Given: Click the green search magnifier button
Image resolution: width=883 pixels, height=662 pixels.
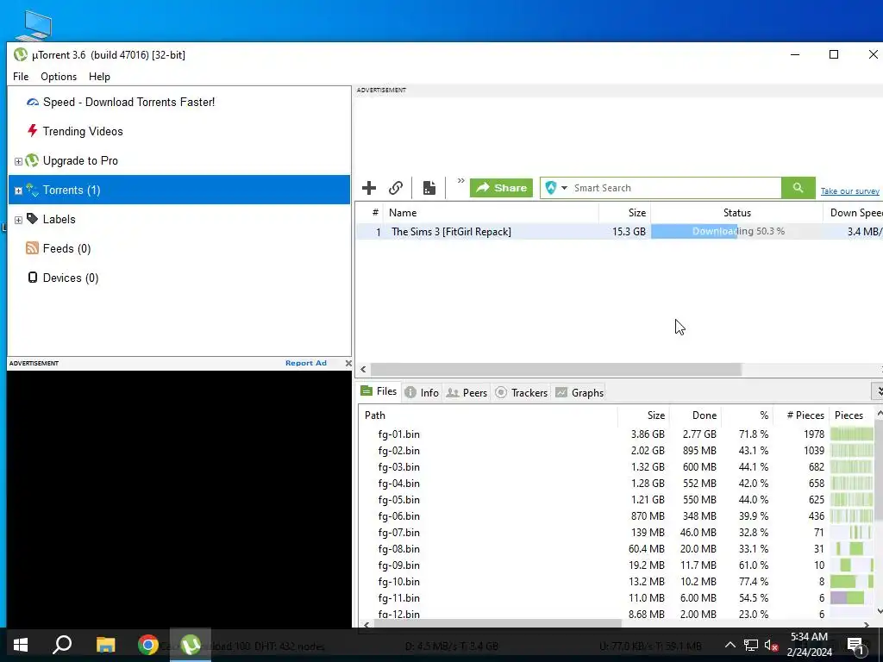Looking at the screenshot, I should coord(798,188).
